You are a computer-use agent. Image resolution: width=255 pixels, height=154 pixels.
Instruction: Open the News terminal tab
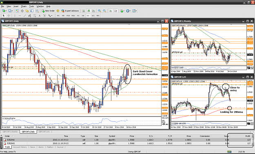(x=33, y=147)
